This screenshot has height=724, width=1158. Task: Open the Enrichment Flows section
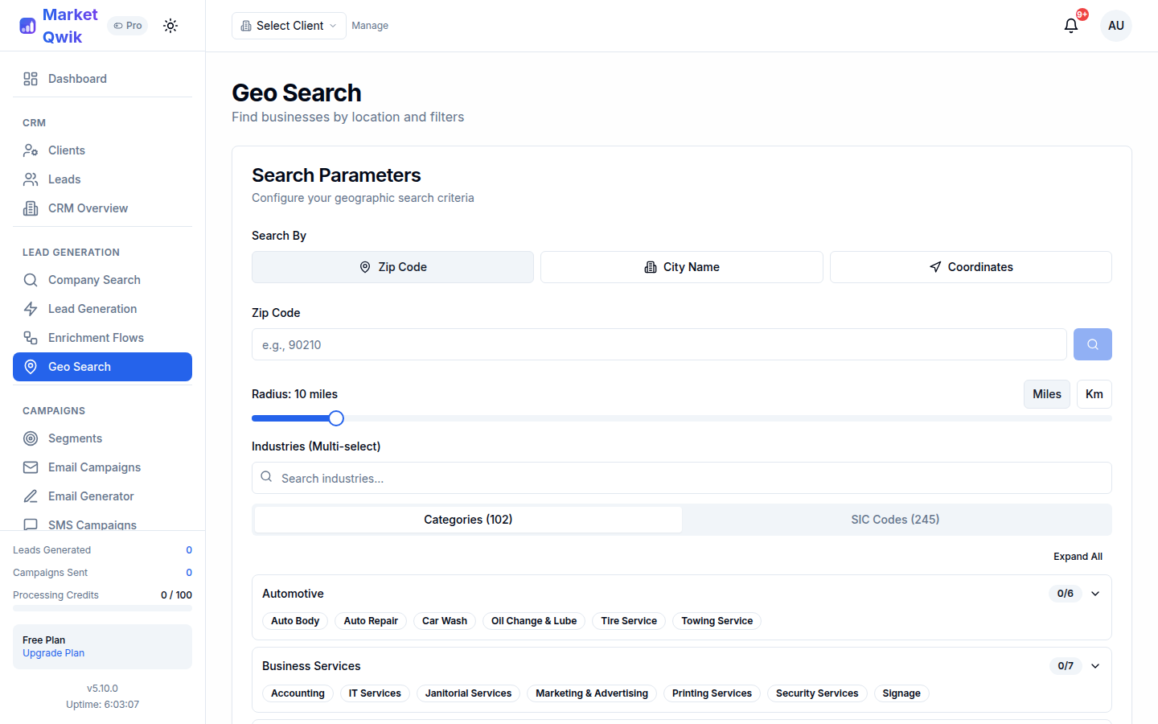click(96, 337)
